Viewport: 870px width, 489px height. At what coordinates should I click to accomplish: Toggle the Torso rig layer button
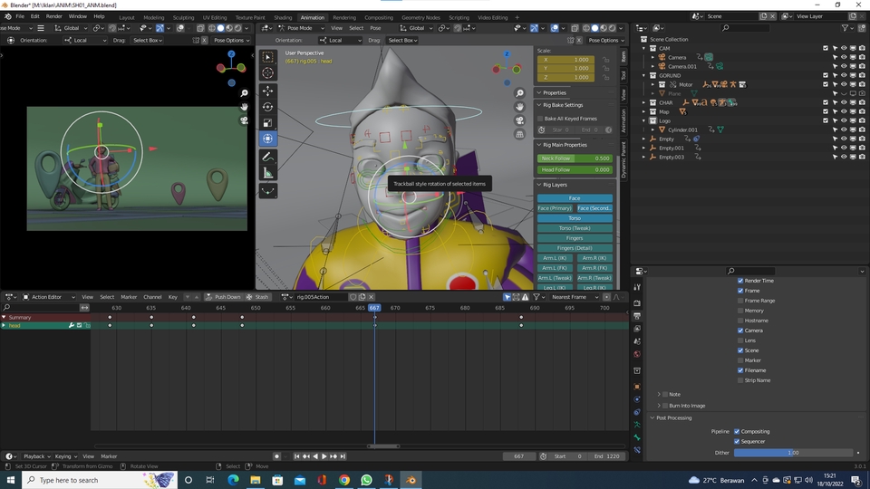(575, 218)
